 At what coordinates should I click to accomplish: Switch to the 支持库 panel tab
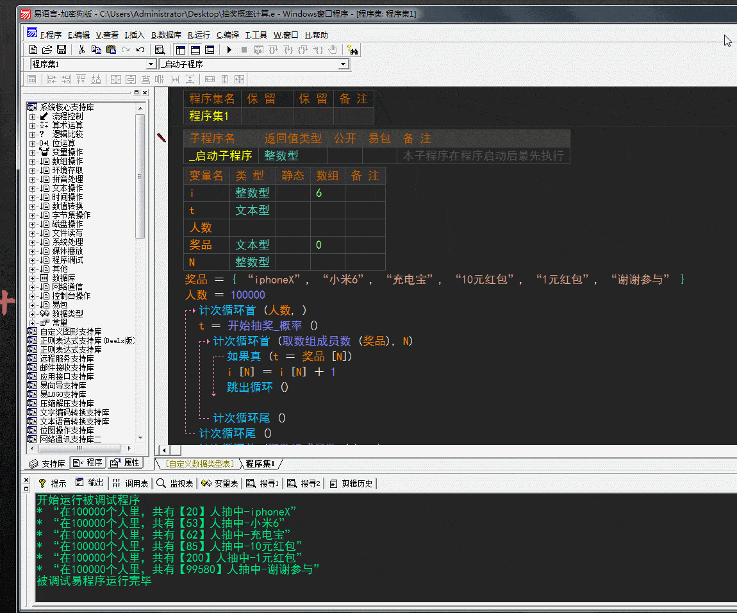(x=47, y=464)
